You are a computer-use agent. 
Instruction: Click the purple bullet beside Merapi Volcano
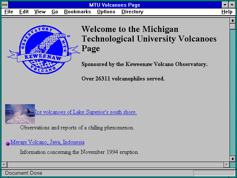pyautogui.click(x=8, y=144)
